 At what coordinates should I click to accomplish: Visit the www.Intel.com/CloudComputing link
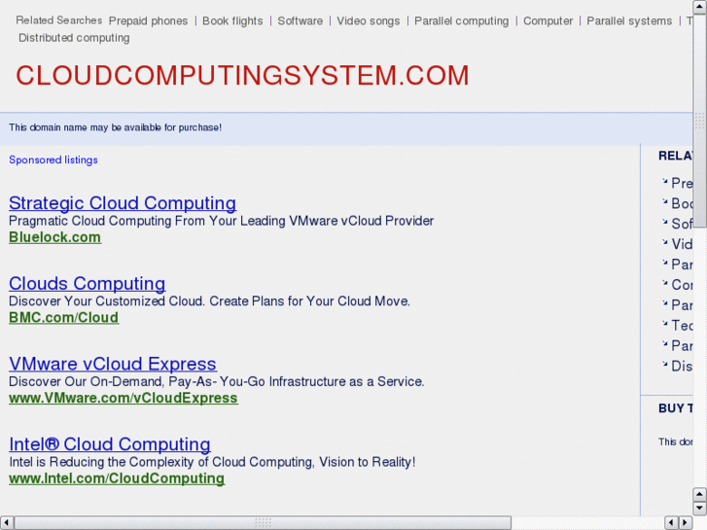117,478
